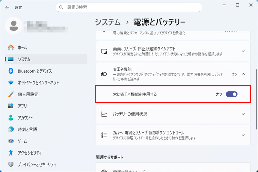The height and width of the screenshot is (172, 258).
Task: Open アクセシビリティ settings
Action: click(x=30, y=153)
